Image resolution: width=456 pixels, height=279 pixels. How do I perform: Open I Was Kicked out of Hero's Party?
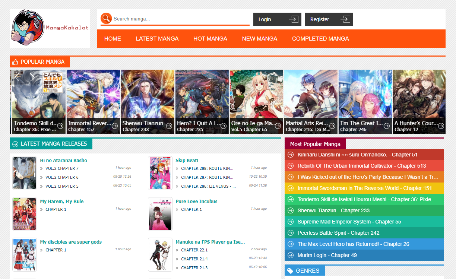click(x=364, y=177)
